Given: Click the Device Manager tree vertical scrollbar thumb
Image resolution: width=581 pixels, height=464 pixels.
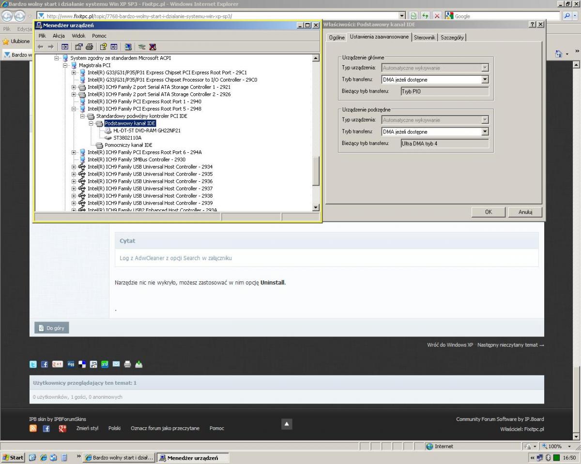Looking at the screenshot, I should coord(316,171).
